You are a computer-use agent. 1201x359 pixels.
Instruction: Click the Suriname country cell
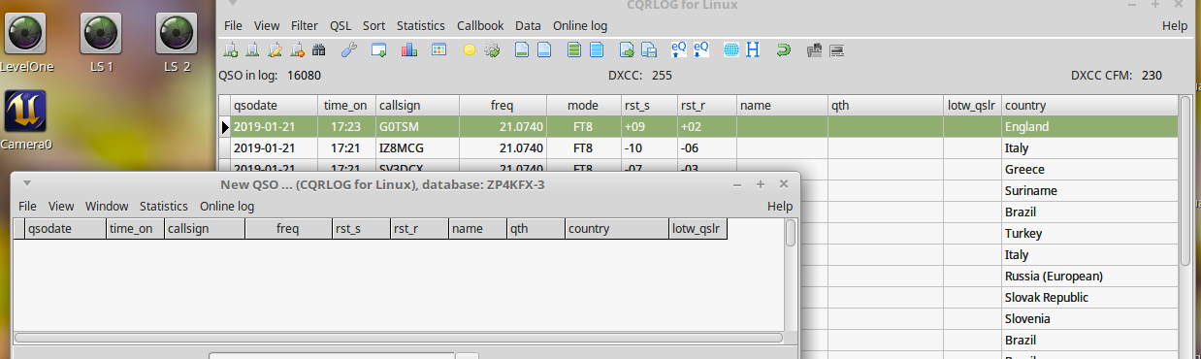click(1088, 191)
